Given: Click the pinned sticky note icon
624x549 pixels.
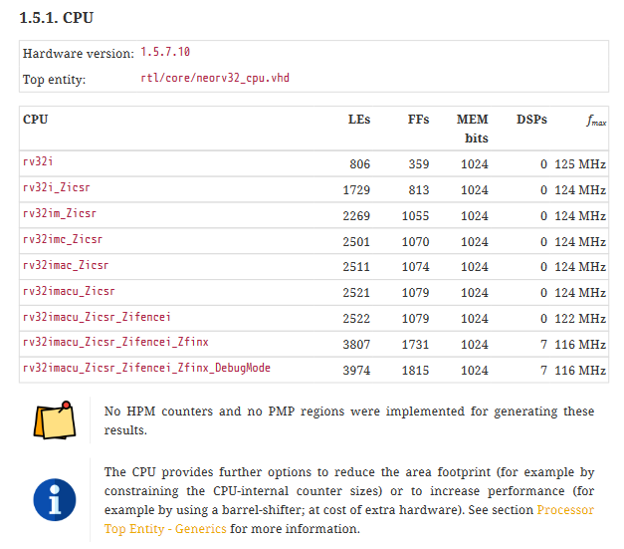Looking at the screenshot, I should [56, 420].
